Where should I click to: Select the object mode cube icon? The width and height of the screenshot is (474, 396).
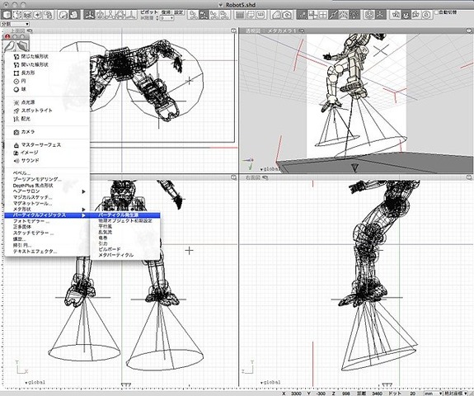7,15
